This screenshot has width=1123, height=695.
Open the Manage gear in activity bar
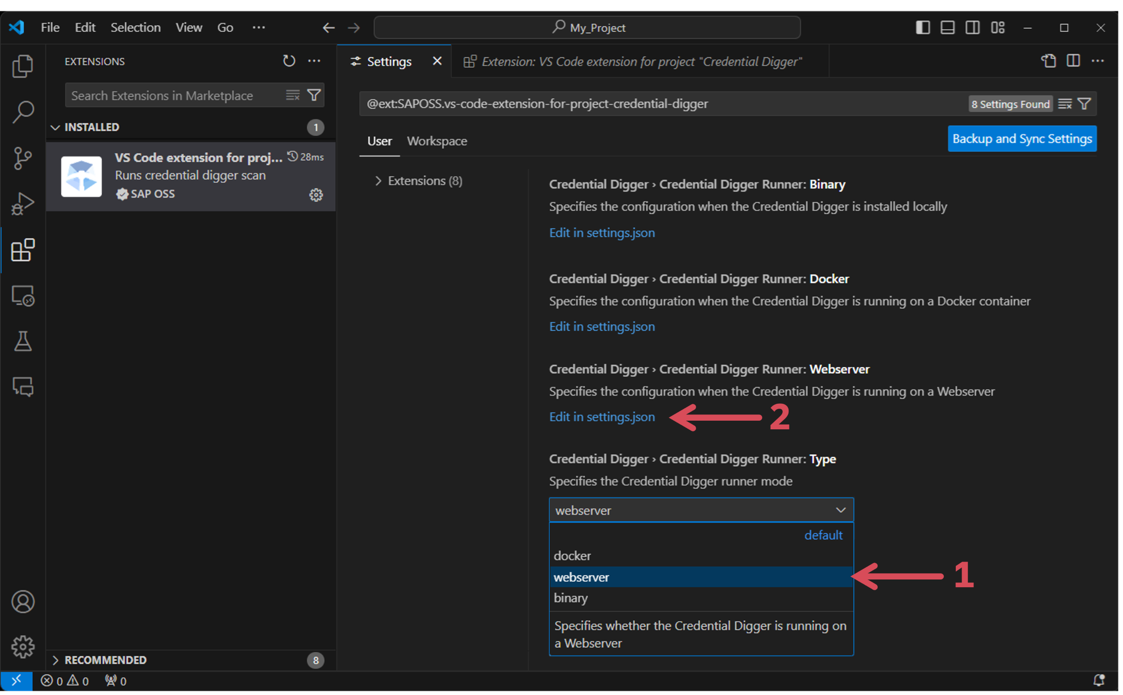[23, 647]
